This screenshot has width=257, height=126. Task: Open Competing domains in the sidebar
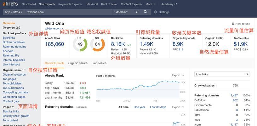tap(15, 92)
